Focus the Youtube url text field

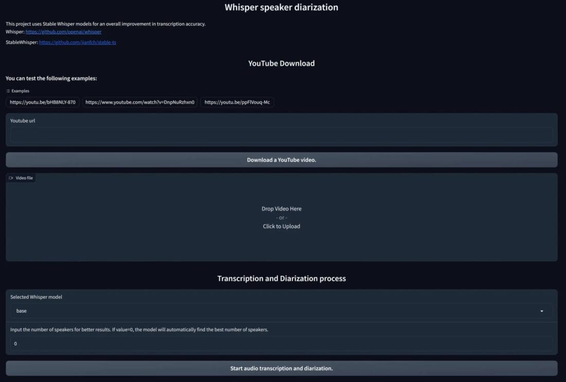(281, 135)
